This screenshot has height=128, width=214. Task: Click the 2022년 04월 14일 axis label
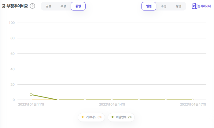coord(112,104)
